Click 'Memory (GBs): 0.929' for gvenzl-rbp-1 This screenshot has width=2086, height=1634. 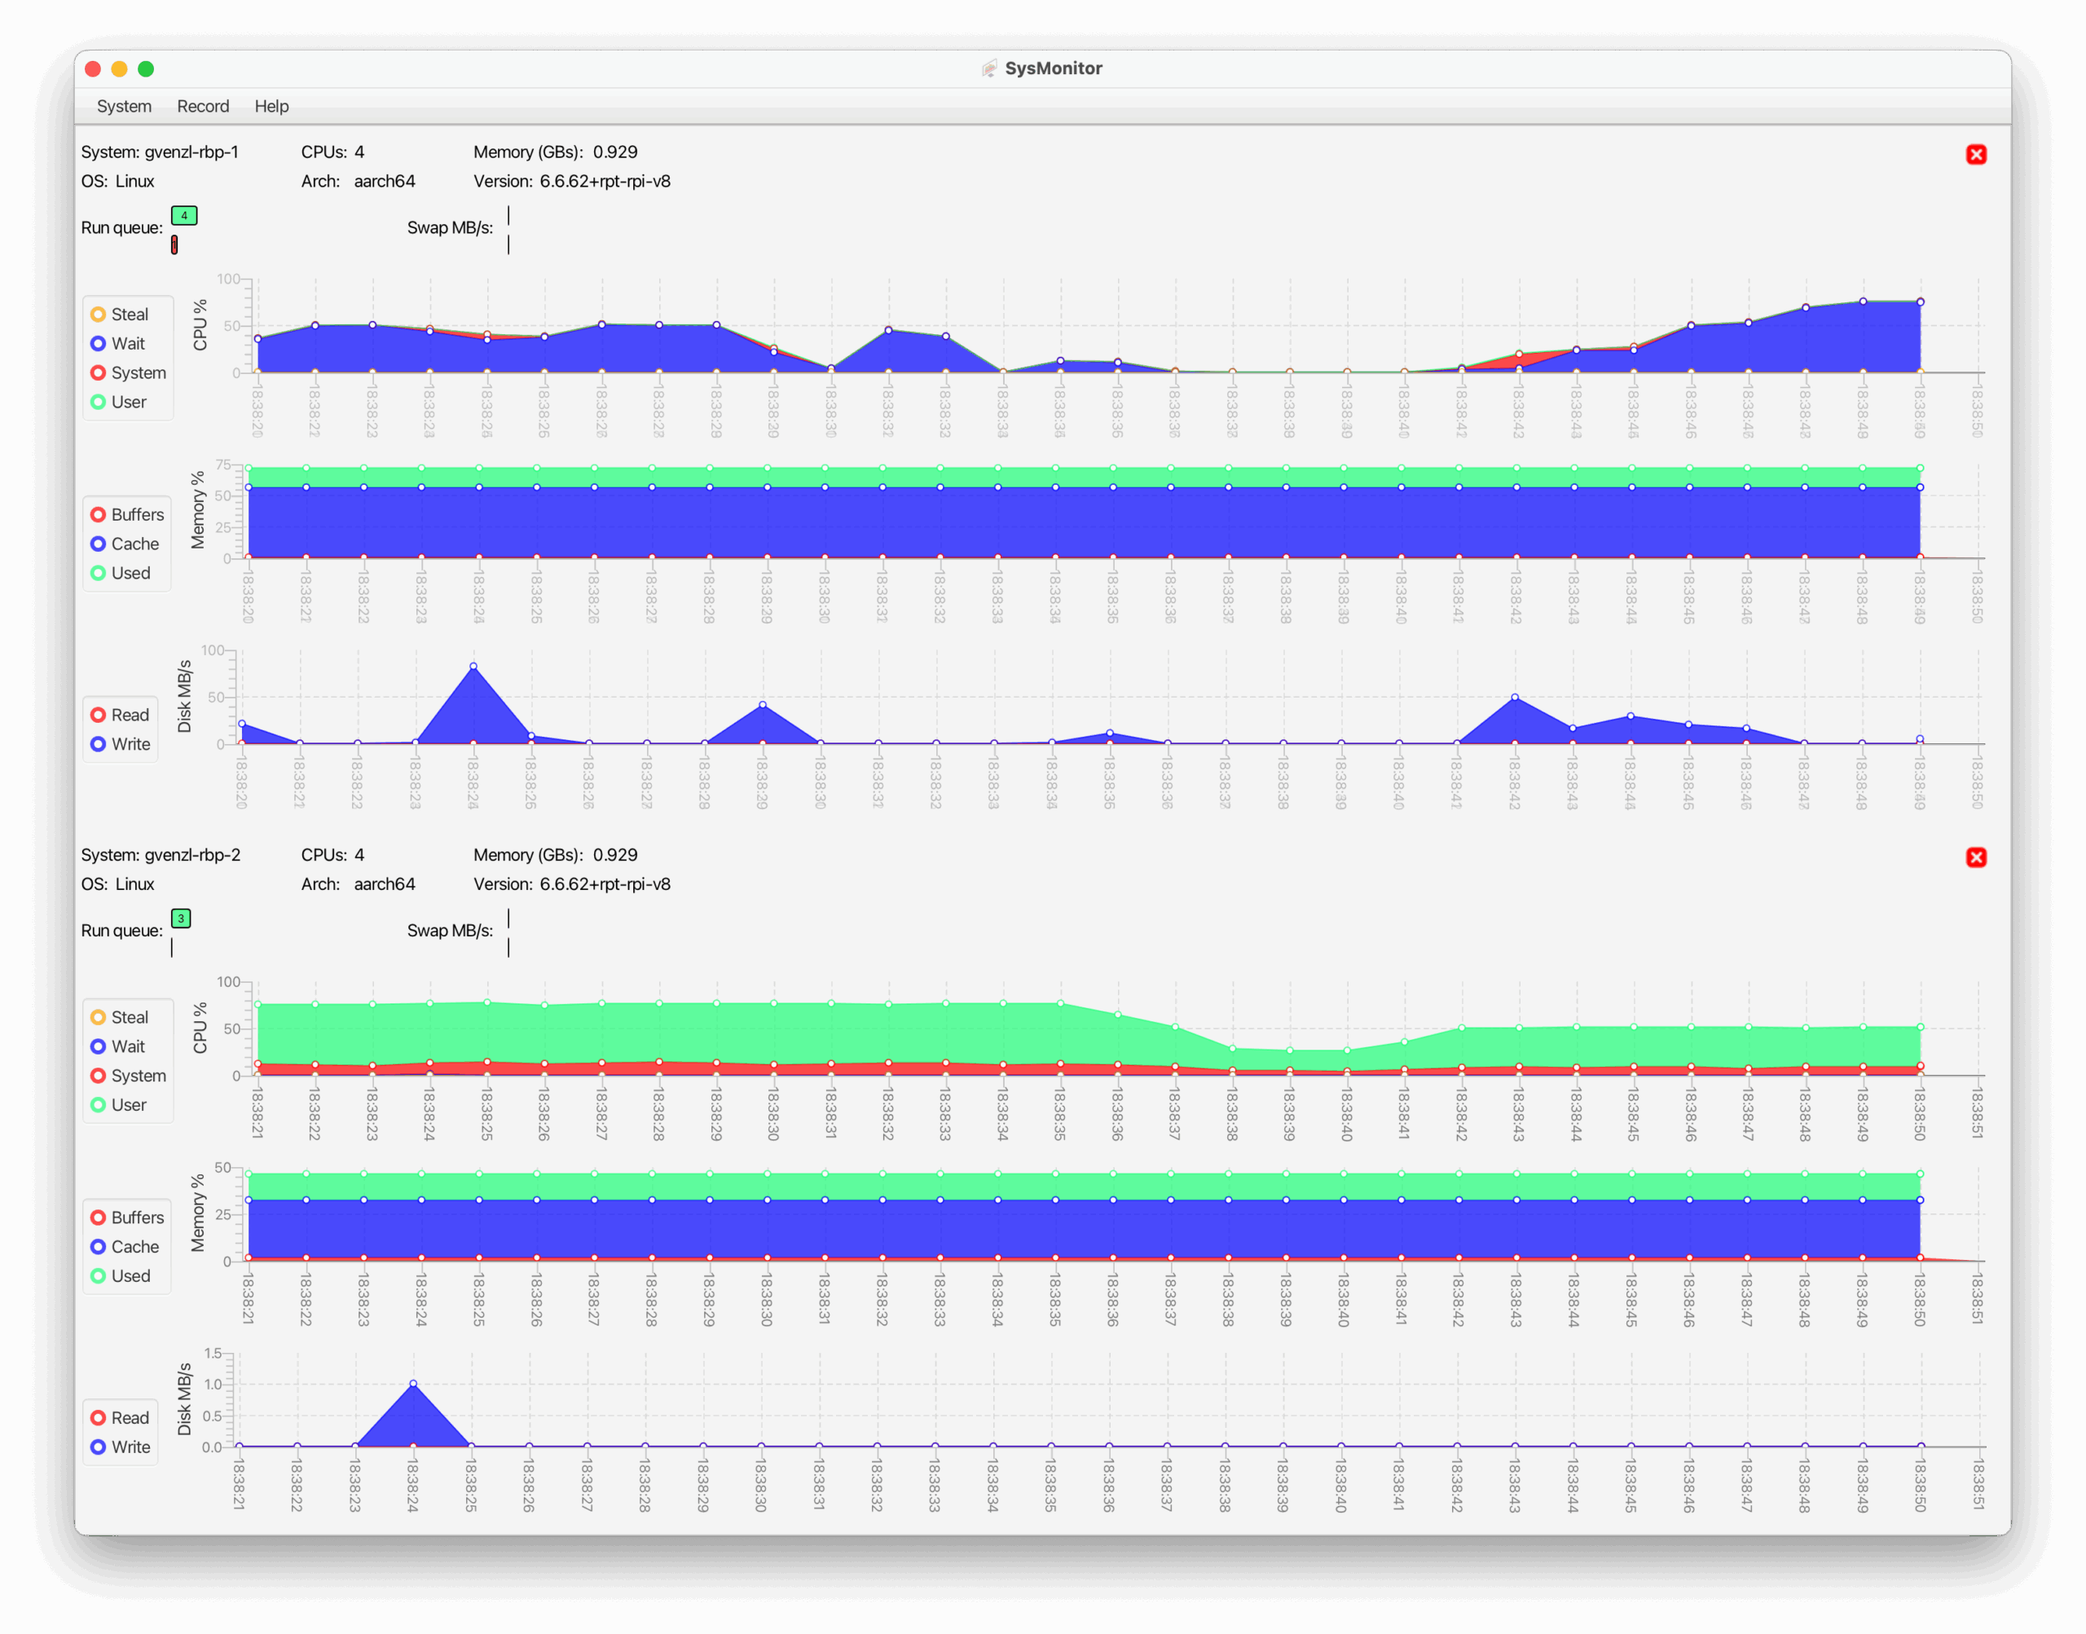[556, 152]
